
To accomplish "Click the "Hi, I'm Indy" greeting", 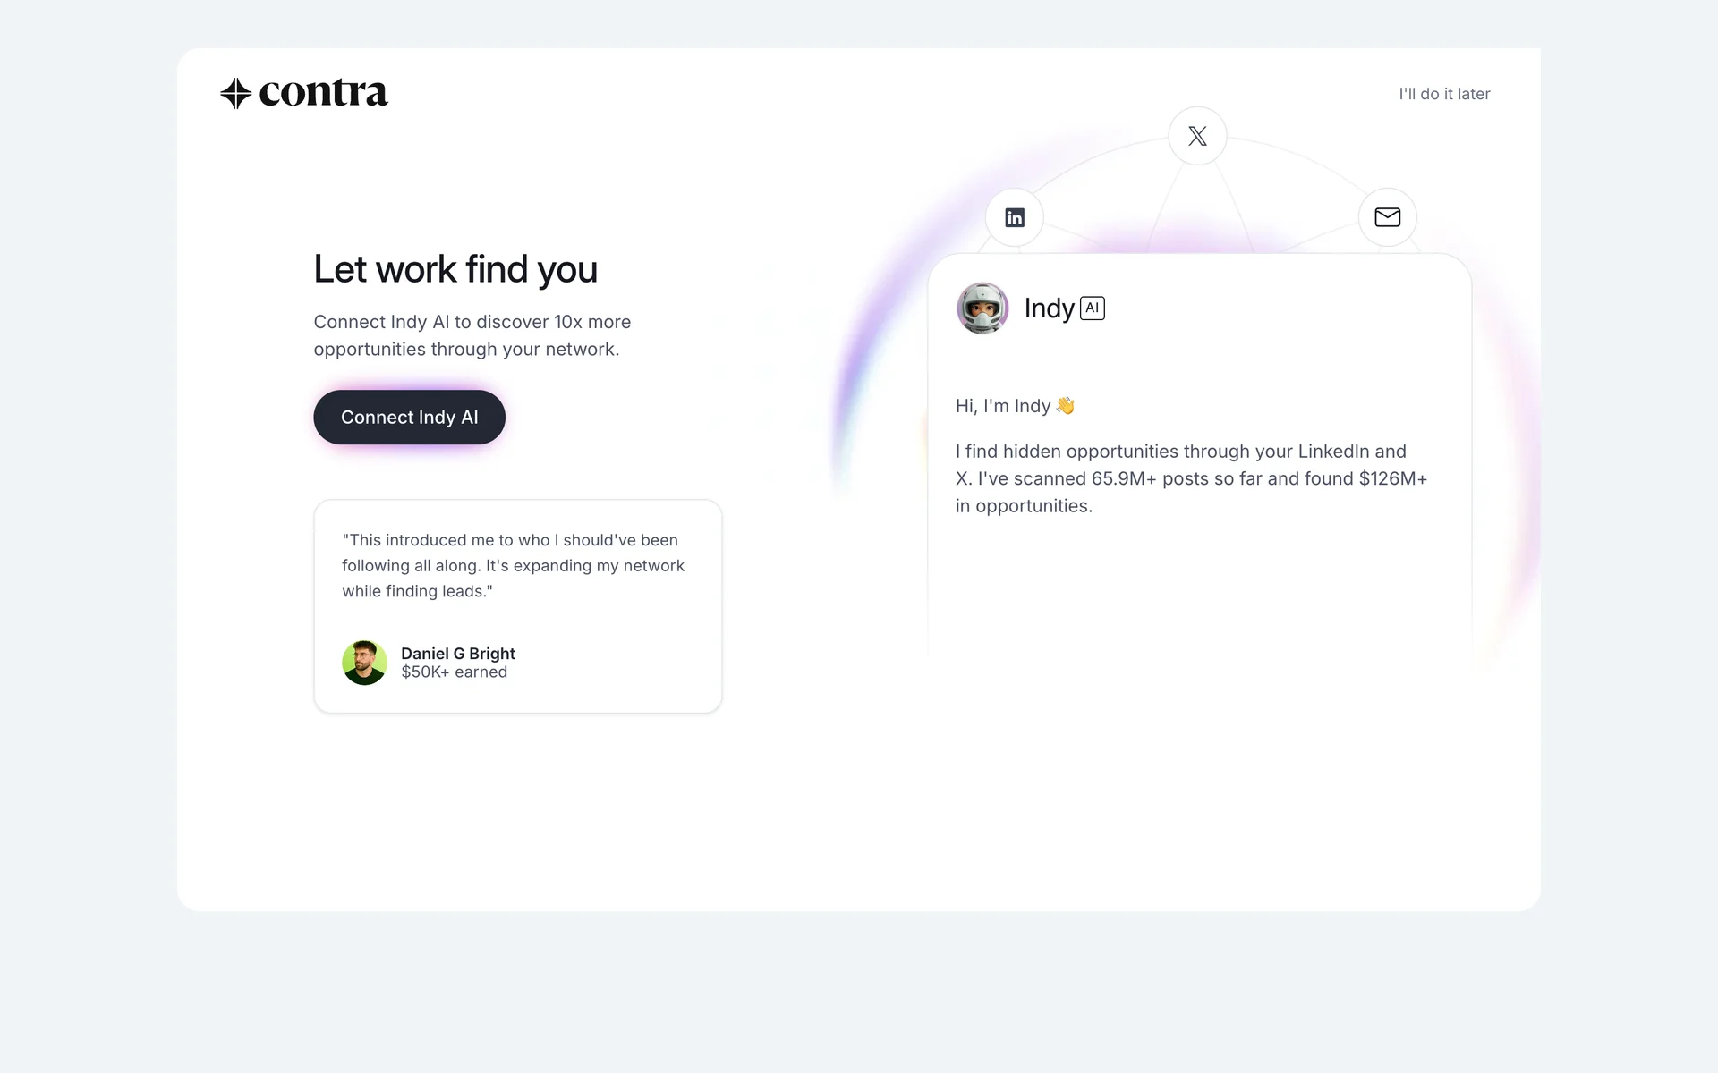I will [1002, 406].
